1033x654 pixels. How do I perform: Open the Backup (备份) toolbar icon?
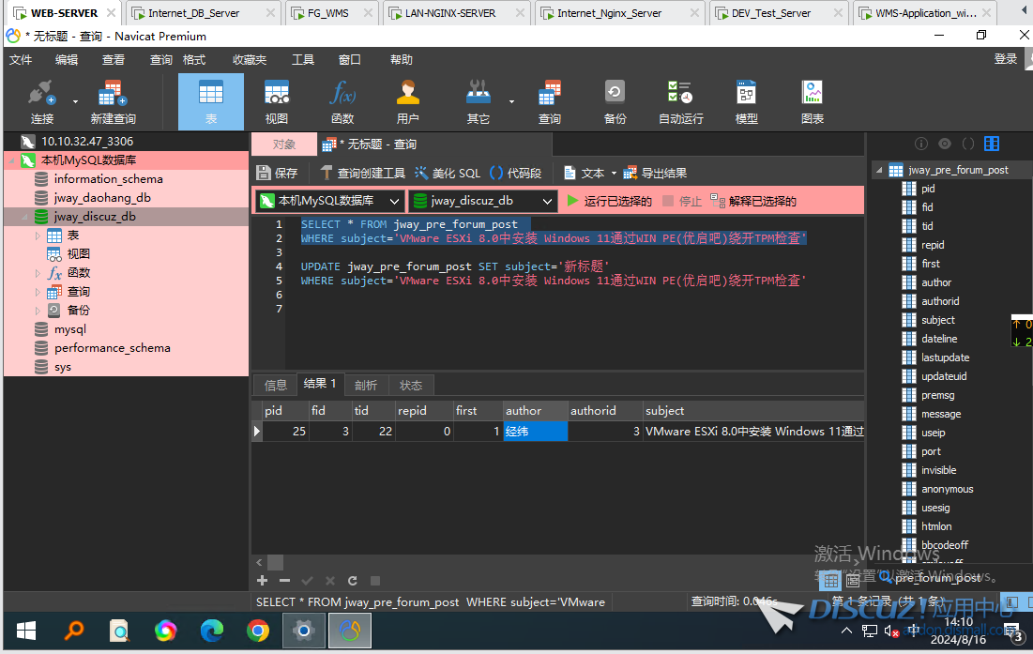615,101
